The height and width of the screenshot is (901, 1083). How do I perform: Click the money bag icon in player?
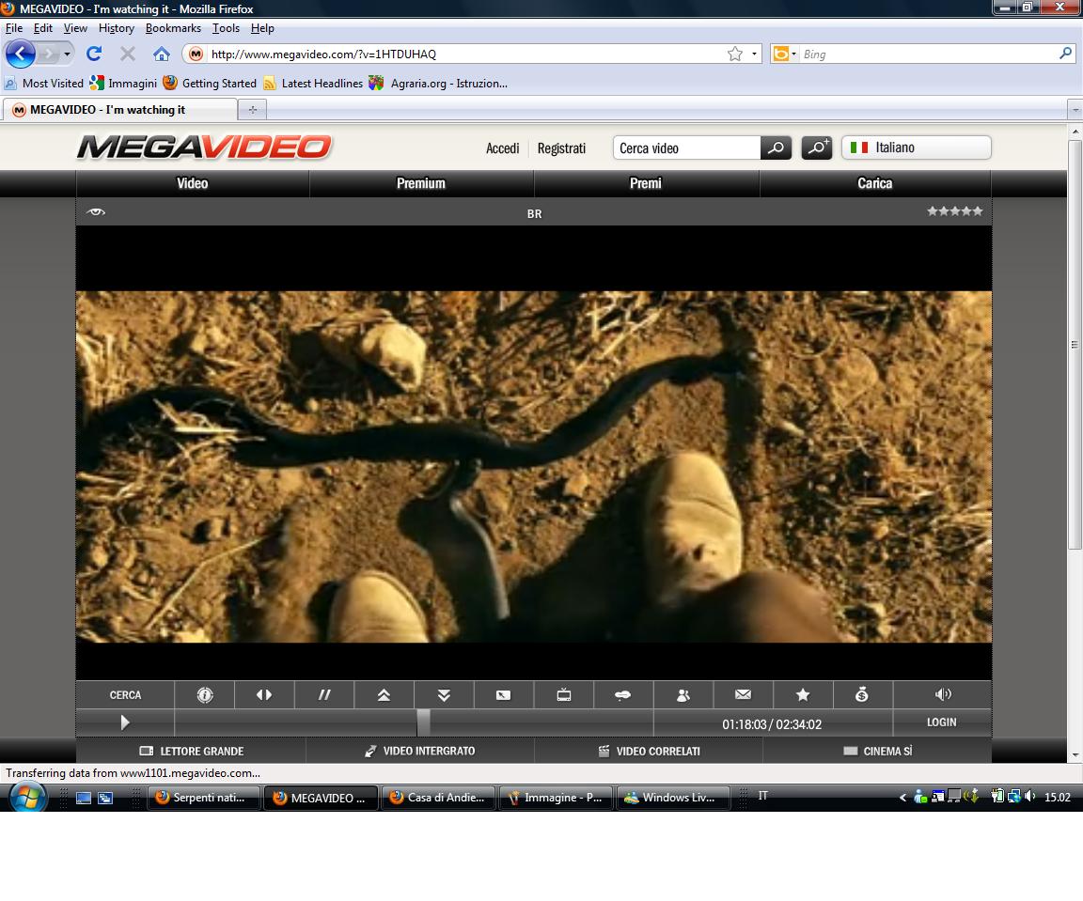click(x=862, y=695)
